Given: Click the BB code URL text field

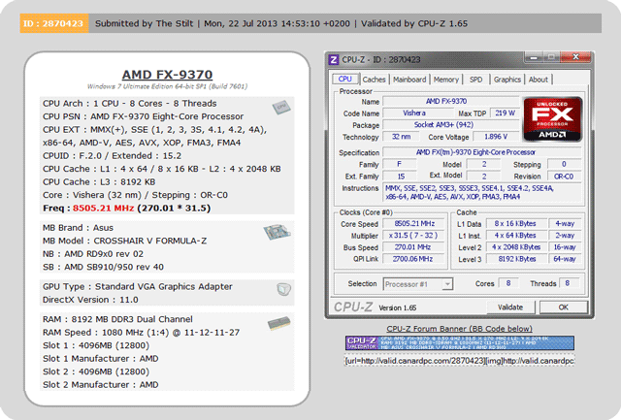Looking at the screenshot, I should coord(459,361).
